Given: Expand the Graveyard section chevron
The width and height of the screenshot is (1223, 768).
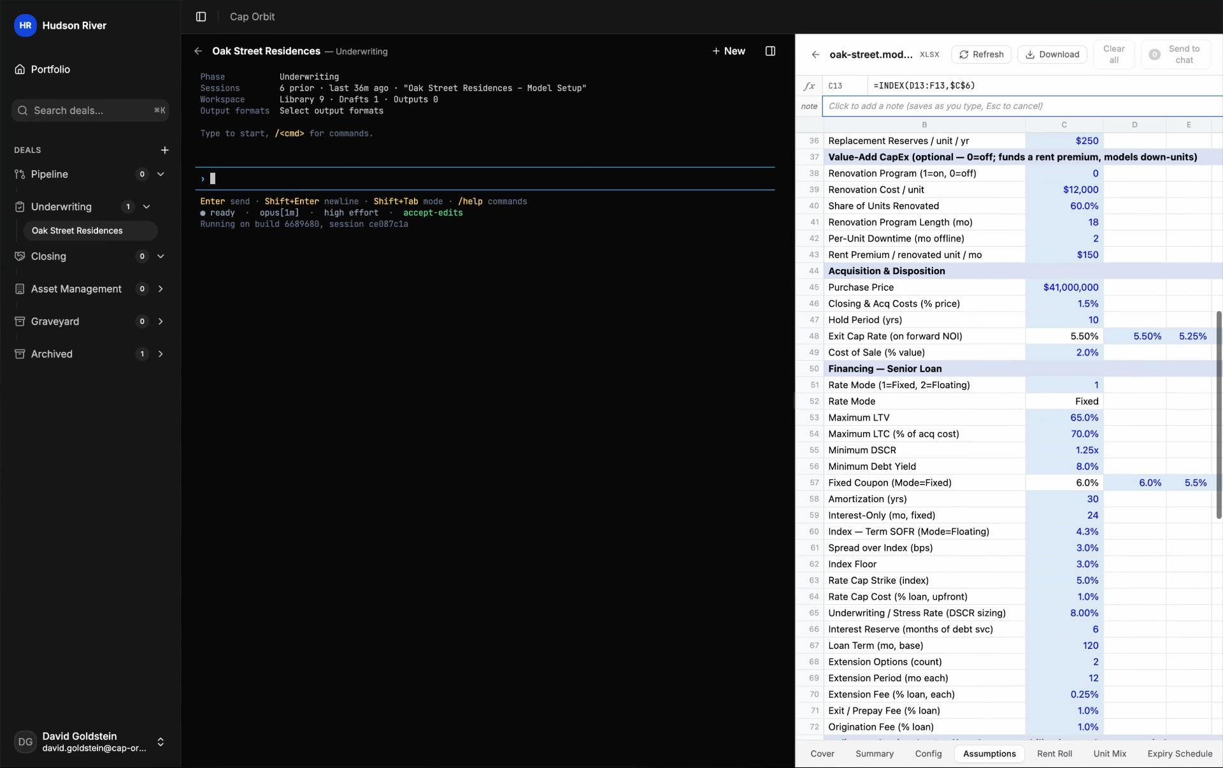Looking at the screenshot, I should coord(161,321).
